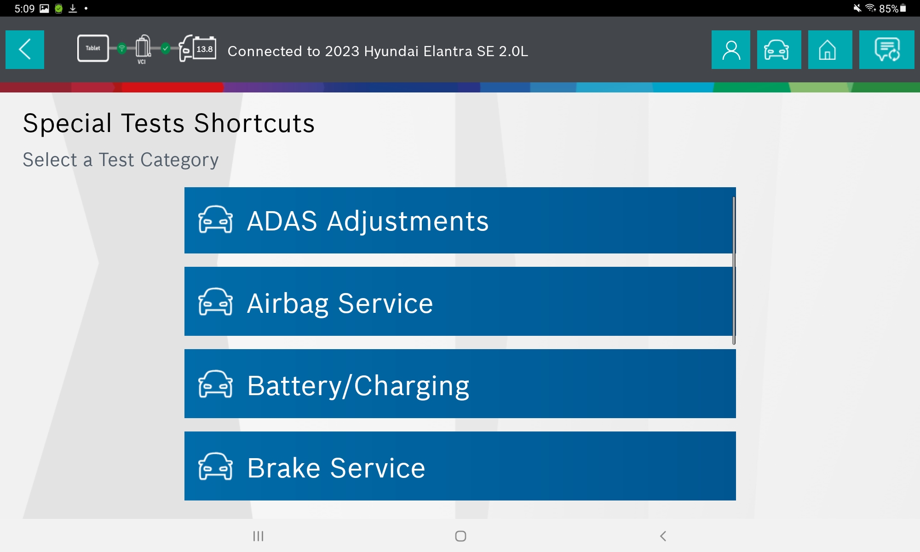Tap the car icon beside Airbag Service
The image size is (920, 552).
point(215,302)
